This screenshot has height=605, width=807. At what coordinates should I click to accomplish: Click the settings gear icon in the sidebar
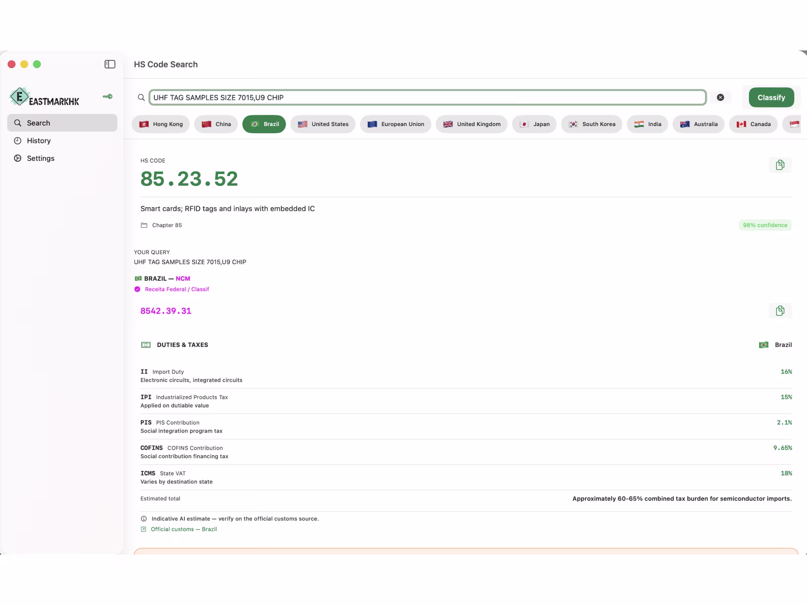[18, 158]
